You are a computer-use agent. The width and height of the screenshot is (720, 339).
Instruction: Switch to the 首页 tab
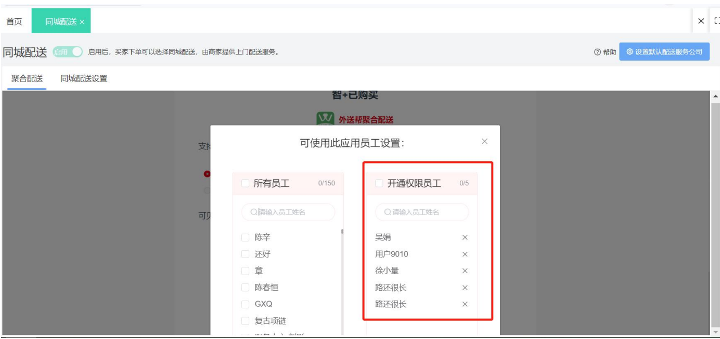(x=14, y=21)
